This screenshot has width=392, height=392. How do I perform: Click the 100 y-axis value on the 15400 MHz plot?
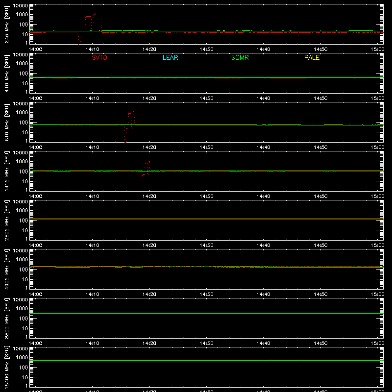pos(24,367)
